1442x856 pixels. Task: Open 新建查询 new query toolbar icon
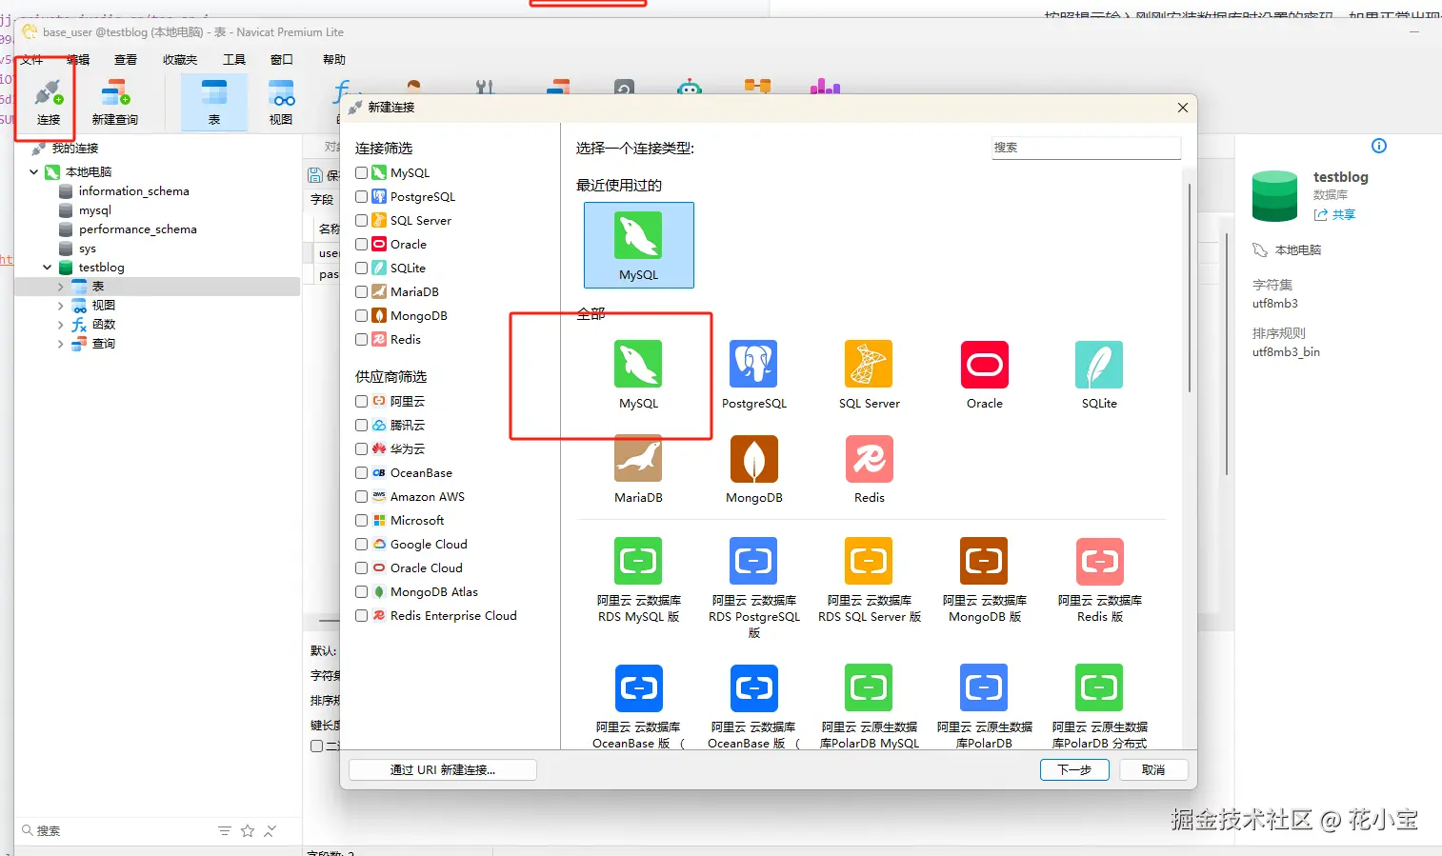point(115,102)
